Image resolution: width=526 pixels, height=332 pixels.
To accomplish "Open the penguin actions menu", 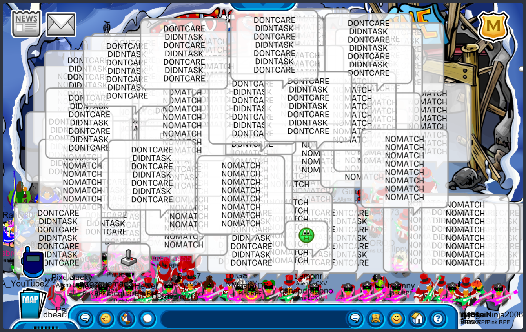I will [126, 318].
